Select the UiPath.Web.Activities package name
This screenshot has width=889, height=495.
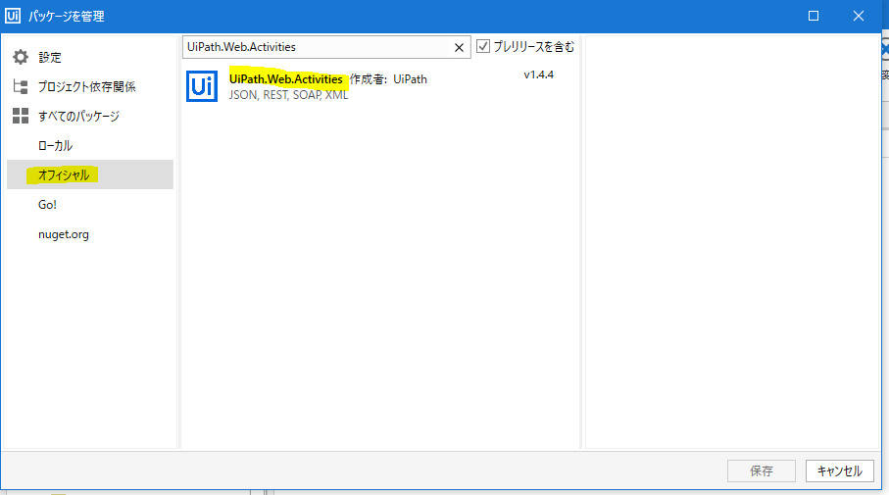(286, 78)
